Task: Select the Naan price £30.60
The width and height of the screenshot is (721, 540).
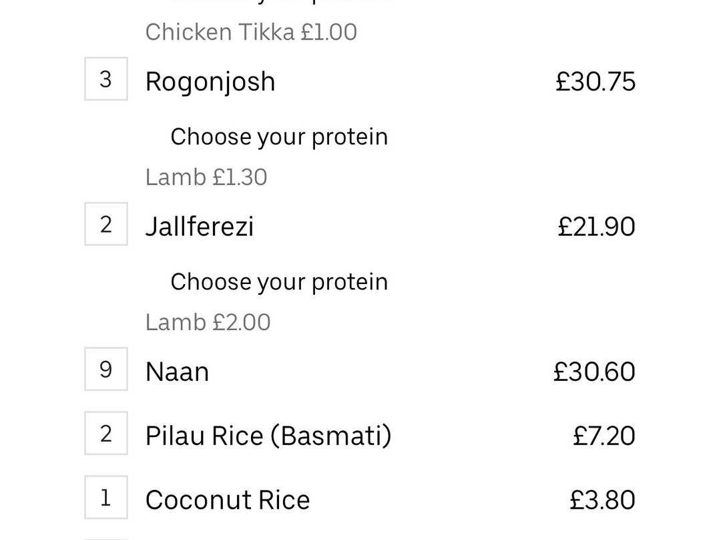Action: point(594,372)
